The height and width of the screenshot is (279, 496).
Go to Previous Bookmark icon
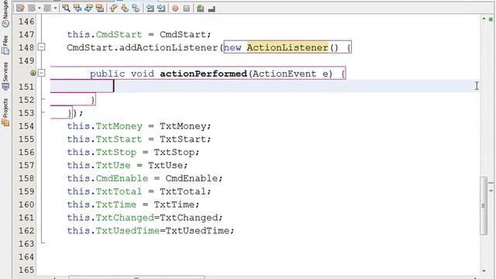coord(114,9)
